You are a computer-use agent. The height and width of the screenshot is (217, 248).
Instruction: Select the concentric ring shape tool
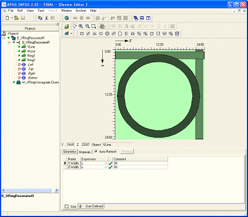pyautogui.click(x=107, y=34)
